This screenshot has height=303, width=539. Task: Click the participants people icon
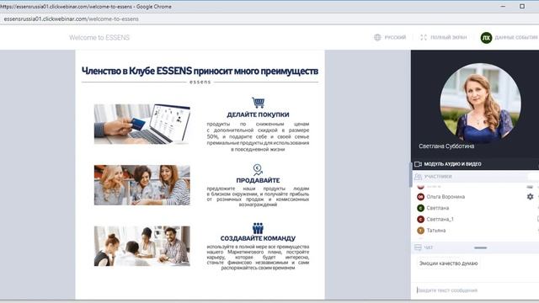418,177
